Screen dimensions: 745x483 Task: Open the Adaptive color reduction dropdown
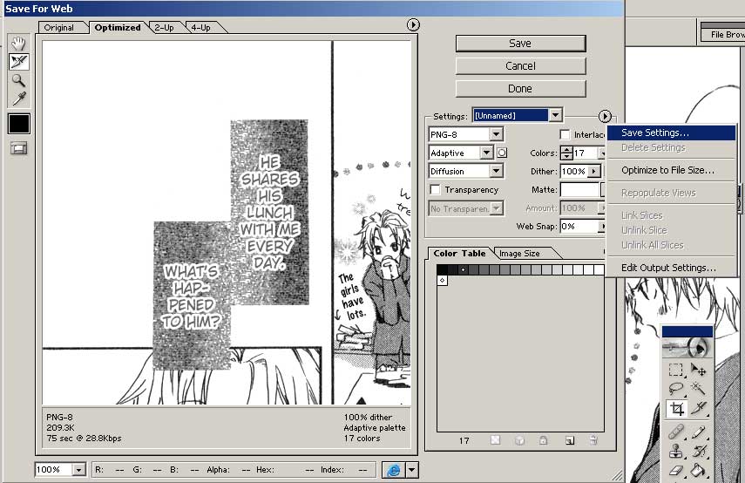(486, 153)
